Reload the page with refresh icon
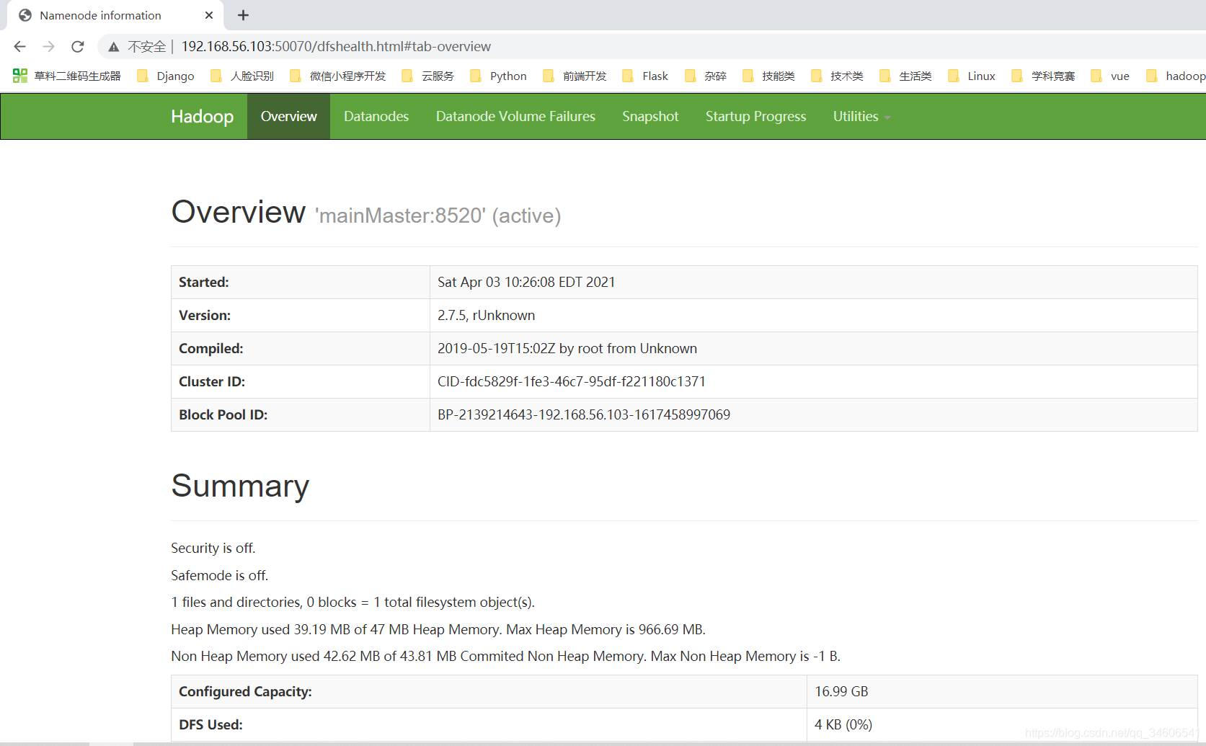This screenshot has height=746, width=1206. point(78,46)
